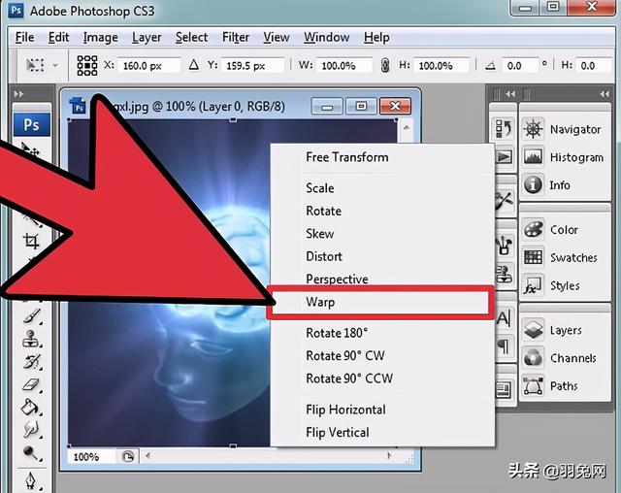Screen dimensions: 621x493
Task: Edit the rotation angle field
Action: coord(520,65)
